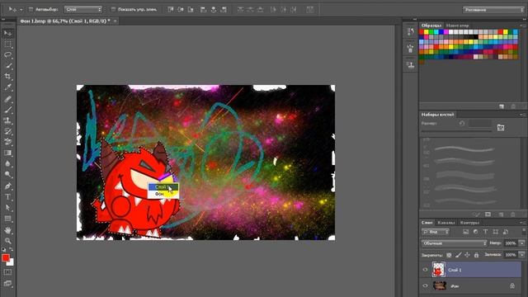This screenshot has width=528, height=297.
Task: Filter layers by text type icon
Action: [485, 232]
